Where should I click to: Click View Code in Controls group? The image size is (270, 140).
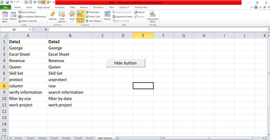pyautogui.click(x=93, y=17)
